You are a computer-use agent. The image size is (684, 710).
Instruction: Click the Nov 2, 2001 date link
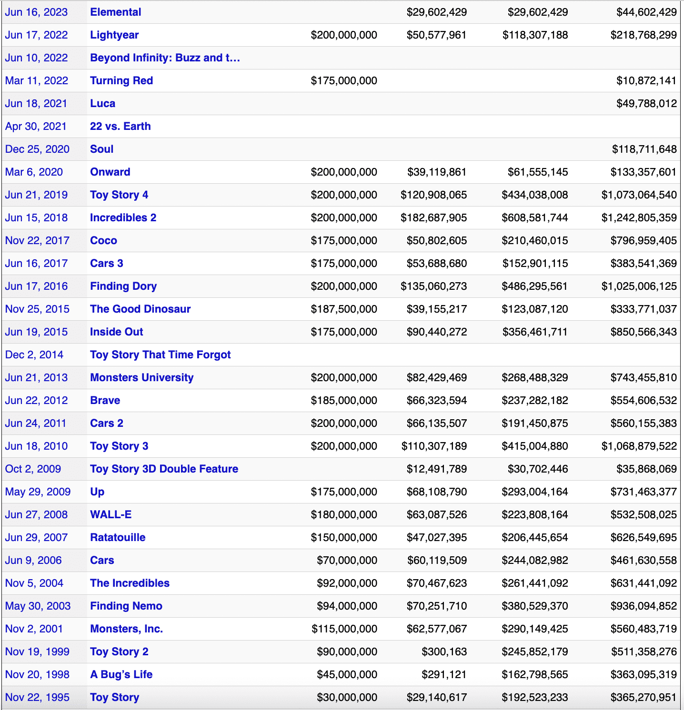pyautogui.click(x=34, y=629)
